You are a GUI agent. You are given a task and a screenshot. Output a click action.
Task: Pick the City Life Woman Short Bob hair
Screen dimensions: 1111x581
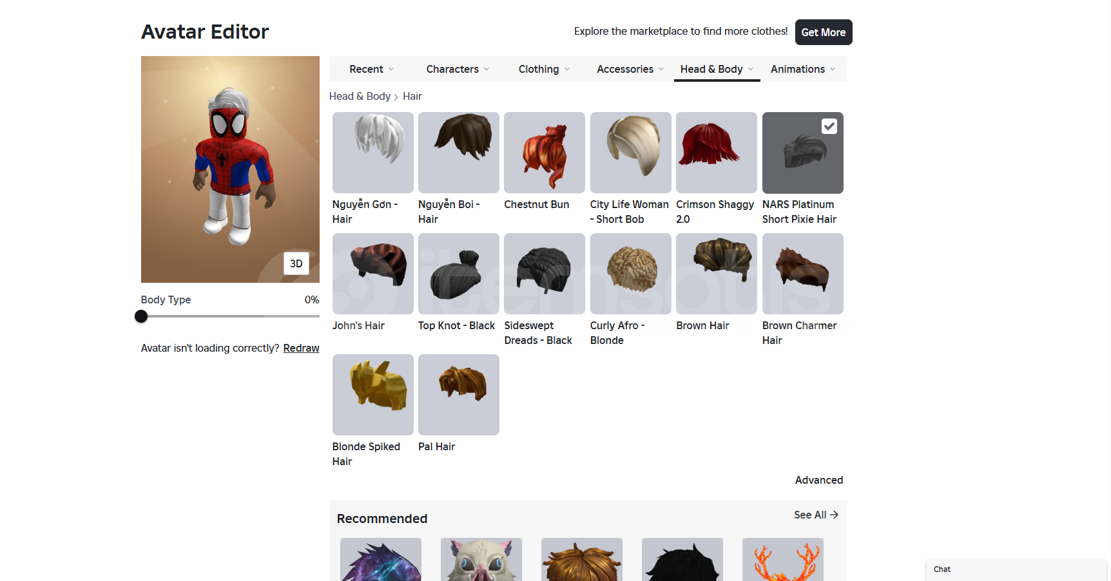[631, 153]
